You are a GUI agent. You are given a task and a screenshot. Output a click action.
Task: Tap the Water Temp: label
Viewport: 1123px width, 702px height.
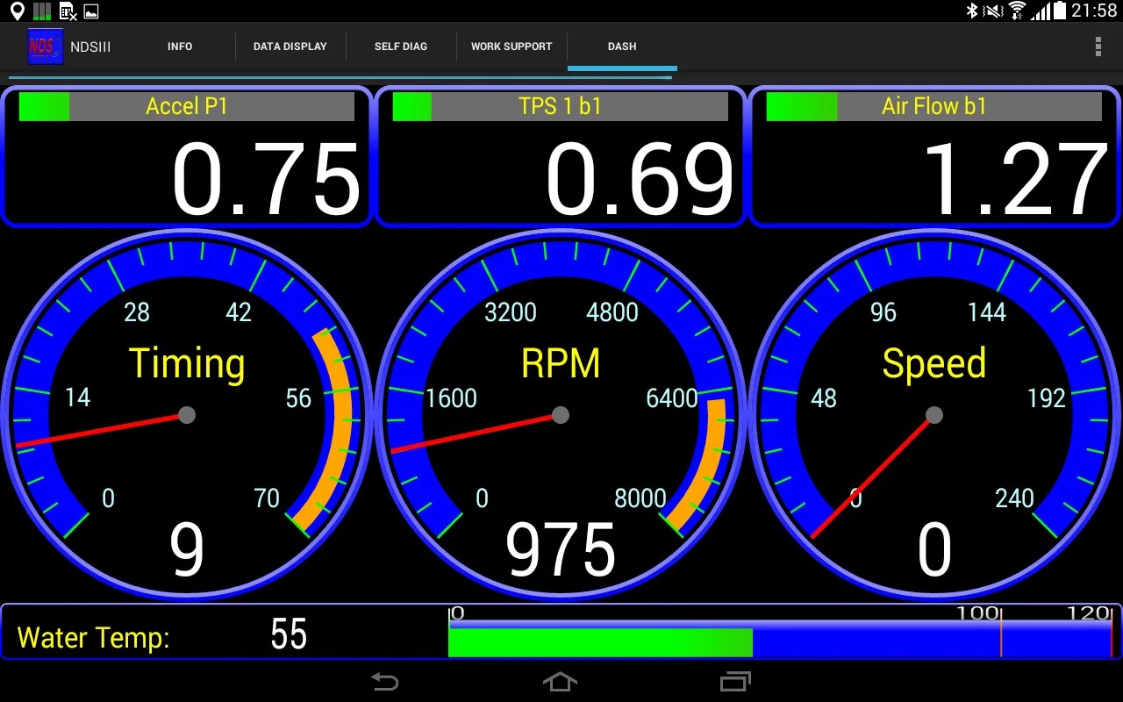(x=93, y=638)
